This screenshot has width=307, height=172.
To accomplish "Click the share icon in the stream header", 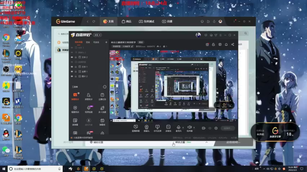I will [x=233, y=44].
